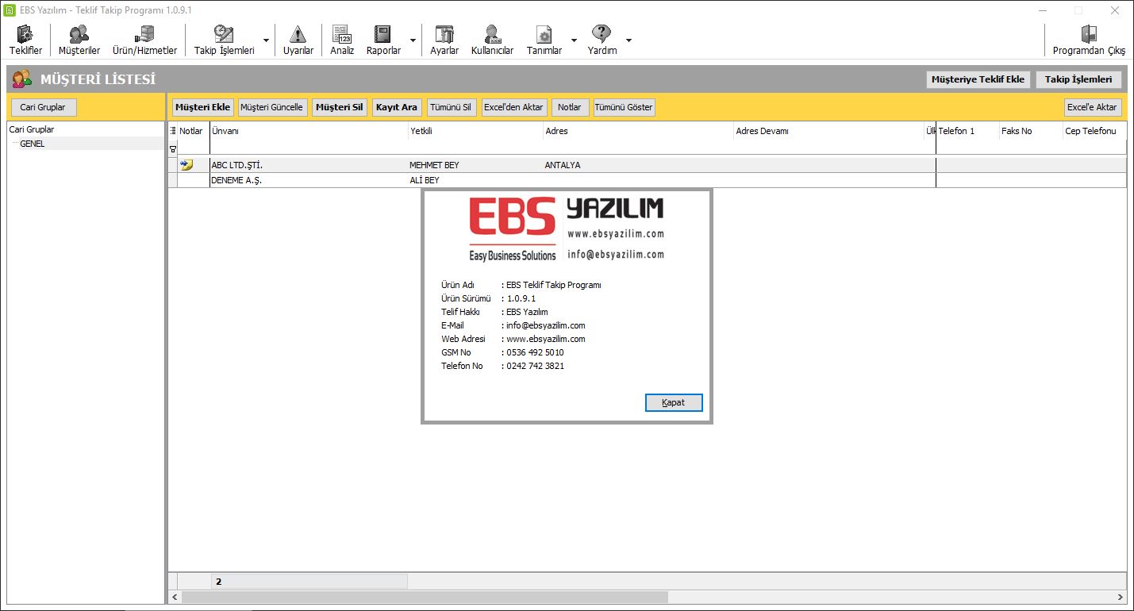The image size is (1134, 611).
Task: Expand the Raporlar dropdown arrow
Action: (413, 40)
